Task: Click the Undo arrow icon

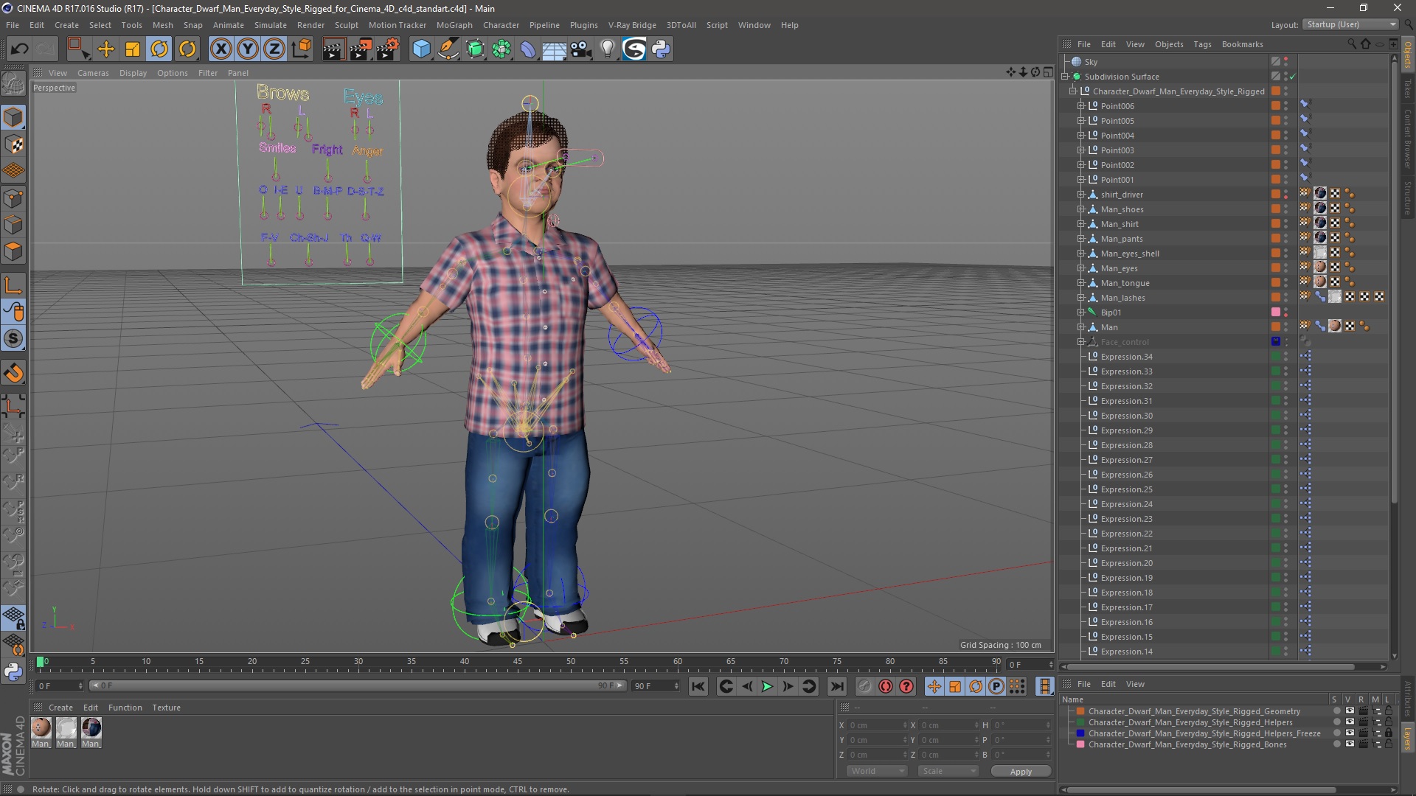Action: [19, 49]
